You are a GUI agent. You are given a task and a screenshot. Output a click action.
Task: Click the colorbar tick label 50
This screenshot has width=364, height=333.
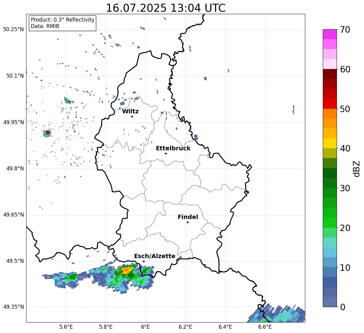(345, 109)
